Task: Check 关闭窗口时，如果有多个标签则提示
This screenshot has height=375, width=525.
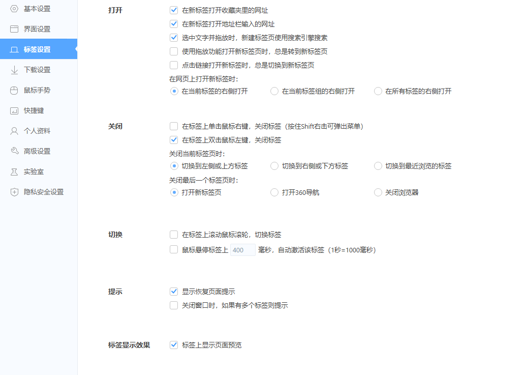Action: (174, 305)
